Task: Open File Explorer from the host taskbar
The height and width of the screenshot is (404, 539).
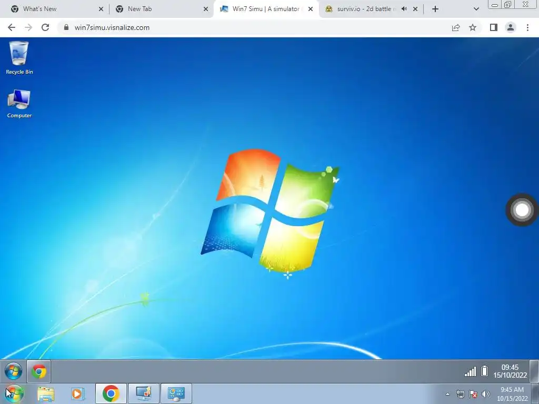Action: pyautogui.click(x=46, y=394)
